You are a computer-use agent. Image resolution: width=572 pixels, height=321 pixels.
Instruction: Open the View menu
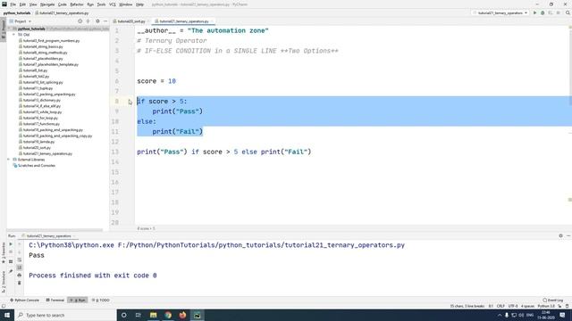pos(33,4)
